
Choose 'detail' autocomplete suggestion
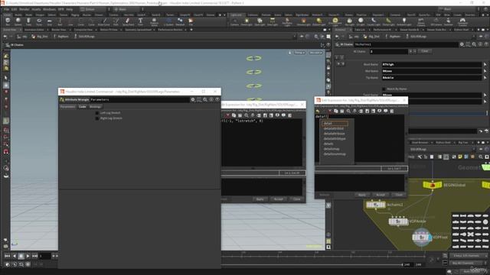tap(335, 124)
